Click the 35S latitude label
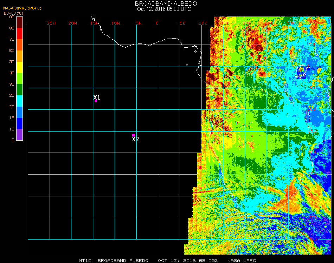 (313, 218)
